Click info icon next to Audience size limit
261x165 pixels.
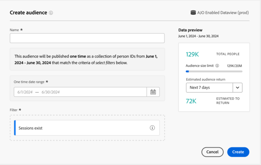217,65
